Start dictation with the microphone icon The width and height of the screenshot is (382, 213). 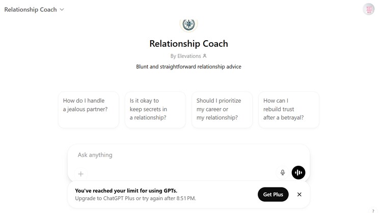pos(283,173)
